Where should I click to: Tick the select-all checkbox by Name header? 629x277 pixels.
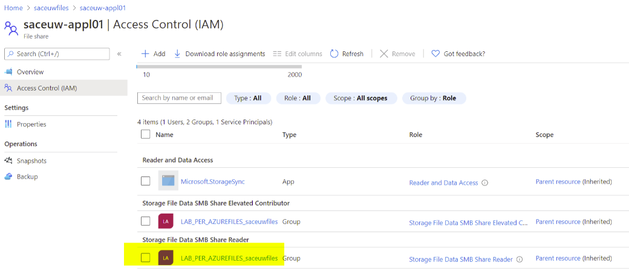pyautogui.click(x=146, y=135)
